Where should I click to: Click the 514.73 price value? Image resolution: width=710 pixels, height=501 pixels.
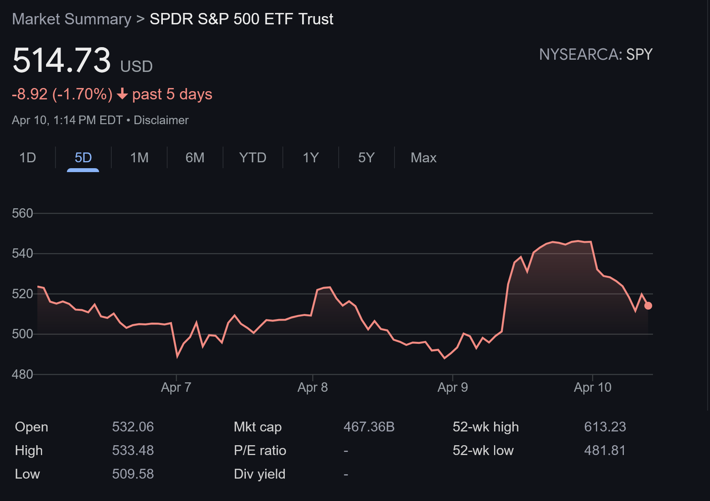(61, 60)
